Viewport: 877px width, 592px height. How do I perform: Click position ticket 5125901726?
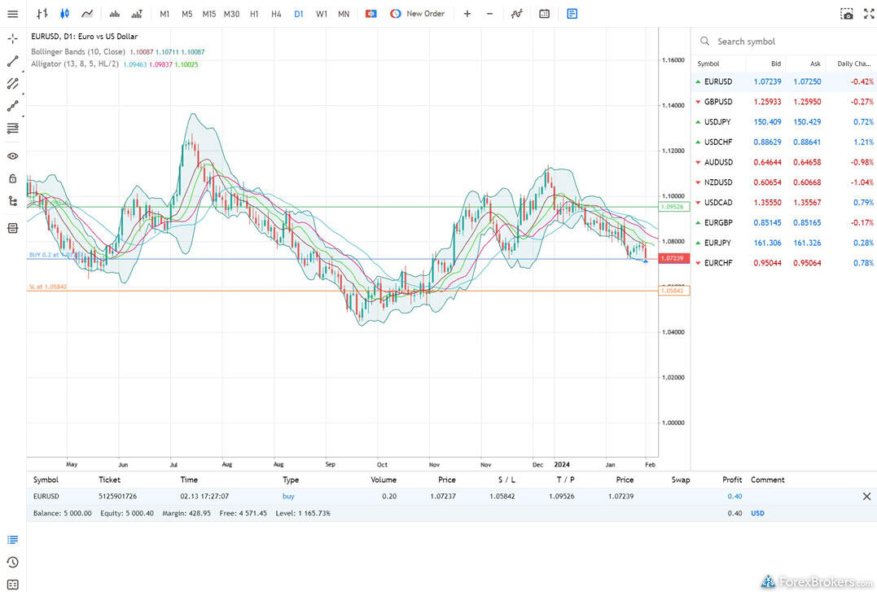point(117,496)
